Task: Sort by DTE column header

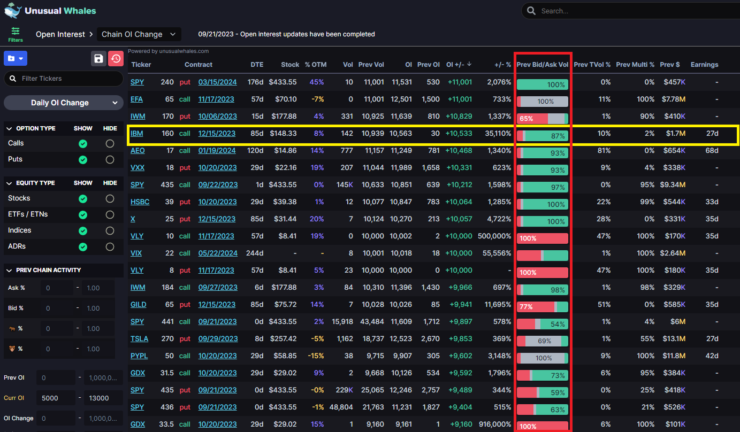Action: pos(257,64)
